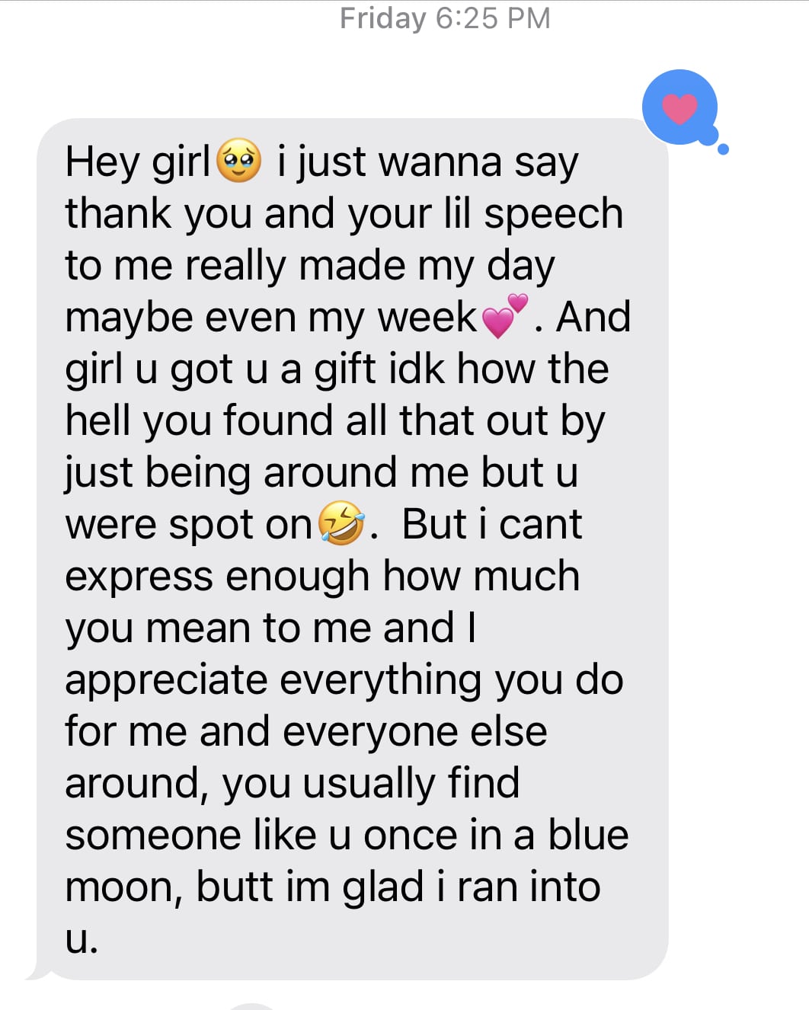Tap the final line 'u.' in bubble
Viewport: 809px width, 1010px height.
click(x=82, y=941)
